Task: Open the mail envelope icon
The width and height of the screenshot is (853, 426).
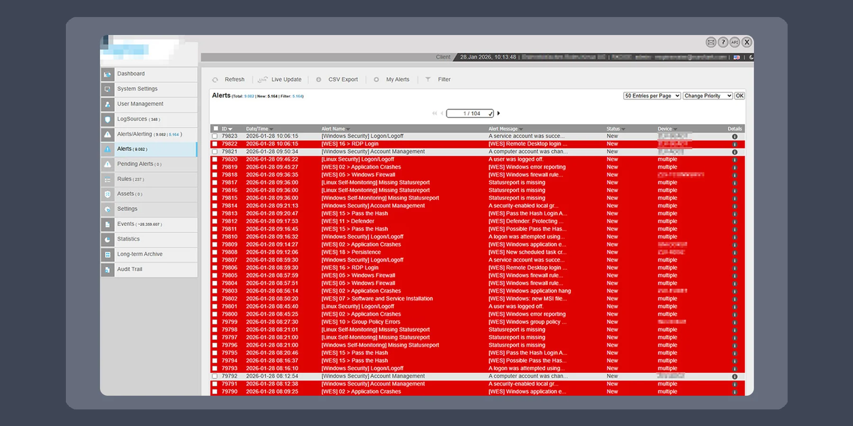Action: point(711,42)
